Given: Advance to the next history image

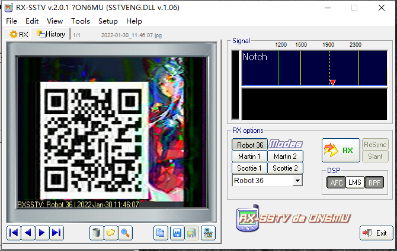Looking at the screenshot, I should 42,233.
